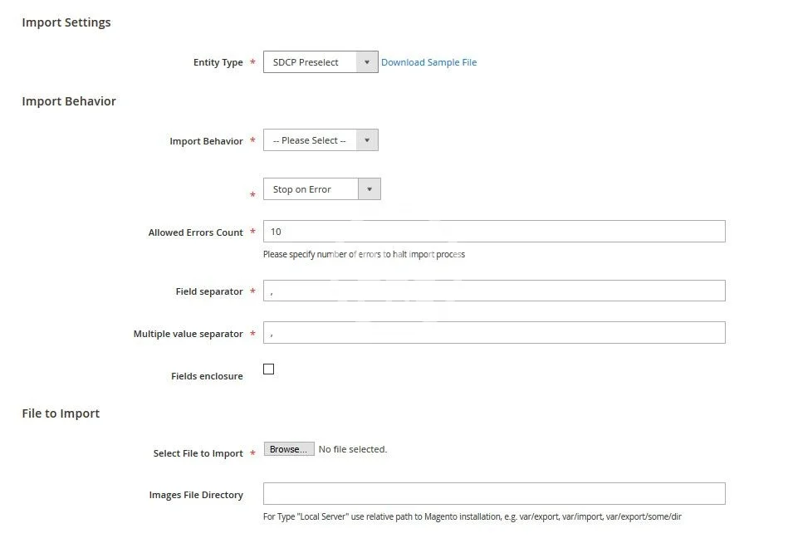This screenshot has width=793, height=538.
Task: Enable the Fields enclosure checkbox
Action: click(x=268, y=369)
